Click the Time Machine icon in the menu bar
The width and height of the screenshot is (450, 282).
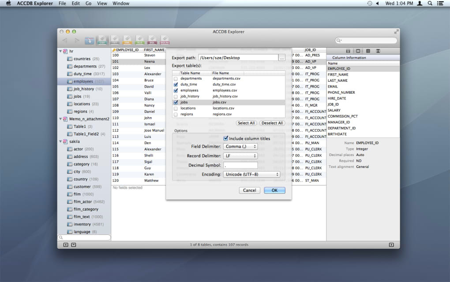(370, 4)
